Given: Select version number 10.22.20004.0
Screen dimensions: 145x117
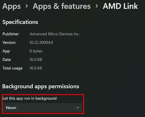Looking at the screenshot, I should (41, 42).
